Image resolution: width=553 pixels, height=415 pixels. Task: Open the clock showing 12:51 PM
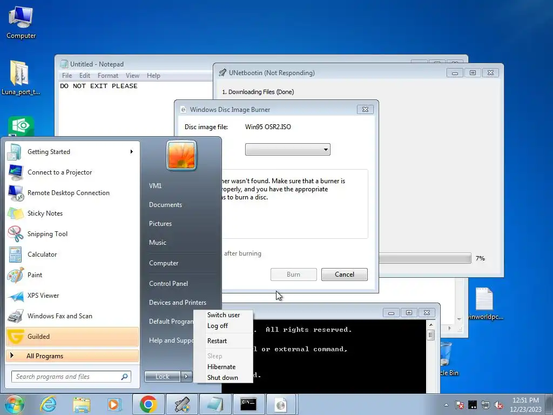[525, 405]
